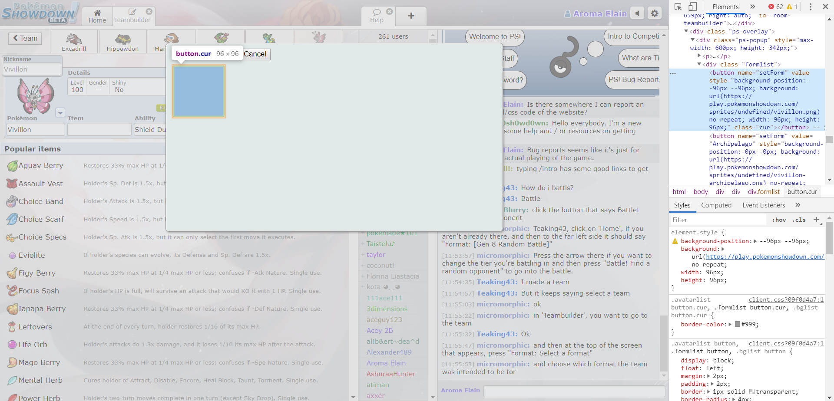Screen dimensions: 834x401
Task: Close the Help tab
Action: click(390, 11)
